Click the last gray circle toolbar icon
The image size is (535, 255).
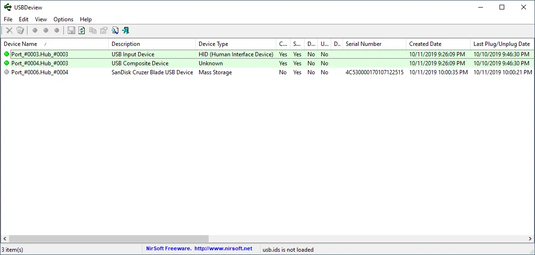point(57,30)
